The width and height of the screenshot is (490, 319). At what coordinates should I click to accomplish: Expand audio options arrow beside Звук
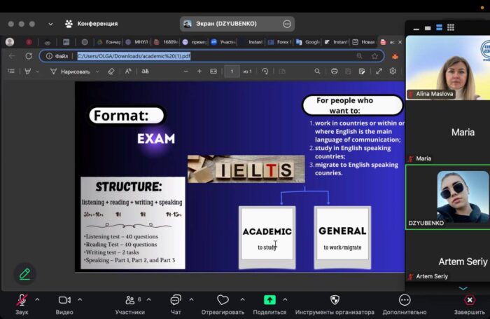pyautogui.click(x=37, y=299)
